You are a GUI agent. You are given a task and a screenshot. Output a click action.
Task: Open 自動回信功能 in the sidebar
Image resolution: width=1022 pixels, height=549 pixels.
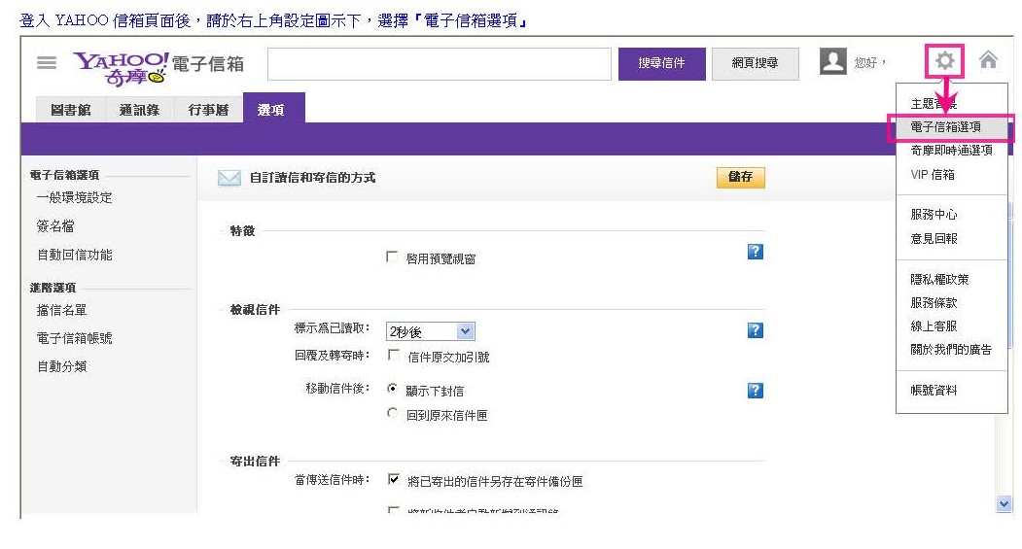pyautogui.click(x=74, y=255)
